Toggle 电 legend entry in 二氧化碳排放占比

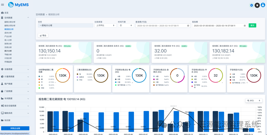tap(77, 74)
